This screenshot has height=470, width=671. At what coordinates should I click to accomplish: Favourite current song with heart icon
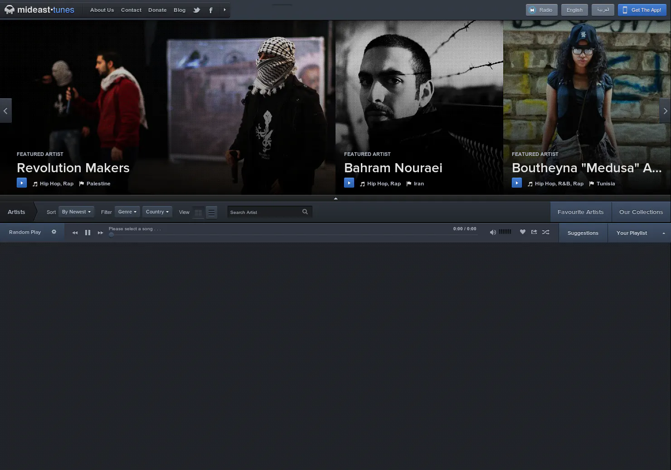point(523,232)
